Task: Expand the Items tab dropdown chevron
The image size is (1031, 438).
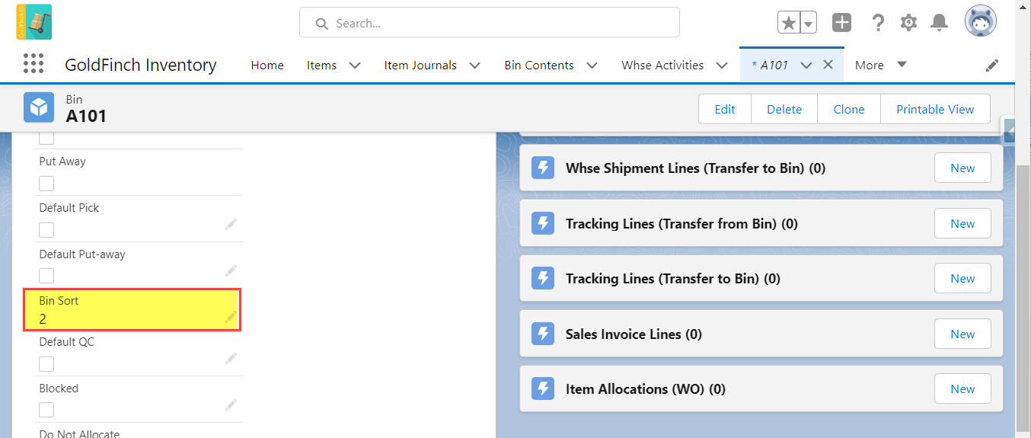Action: coord(355,66)
